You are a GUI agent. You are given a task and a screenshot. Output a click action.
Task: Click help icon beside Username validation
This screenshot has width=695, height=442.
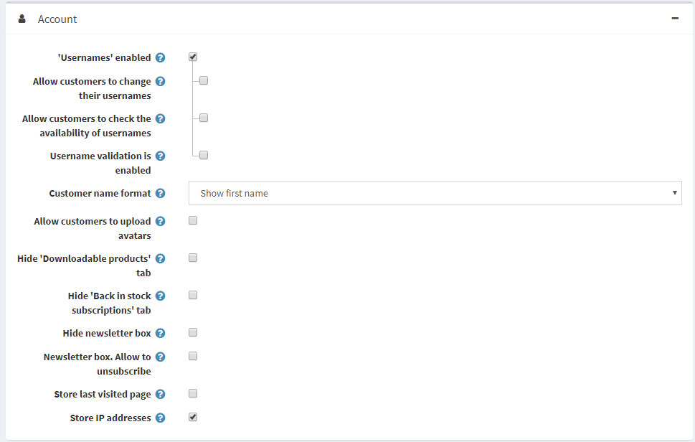pos(160,156)
